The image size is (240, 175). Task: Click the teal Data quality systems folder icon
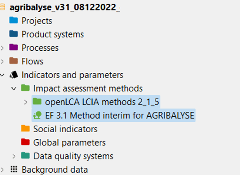click(x=25, y=156)
